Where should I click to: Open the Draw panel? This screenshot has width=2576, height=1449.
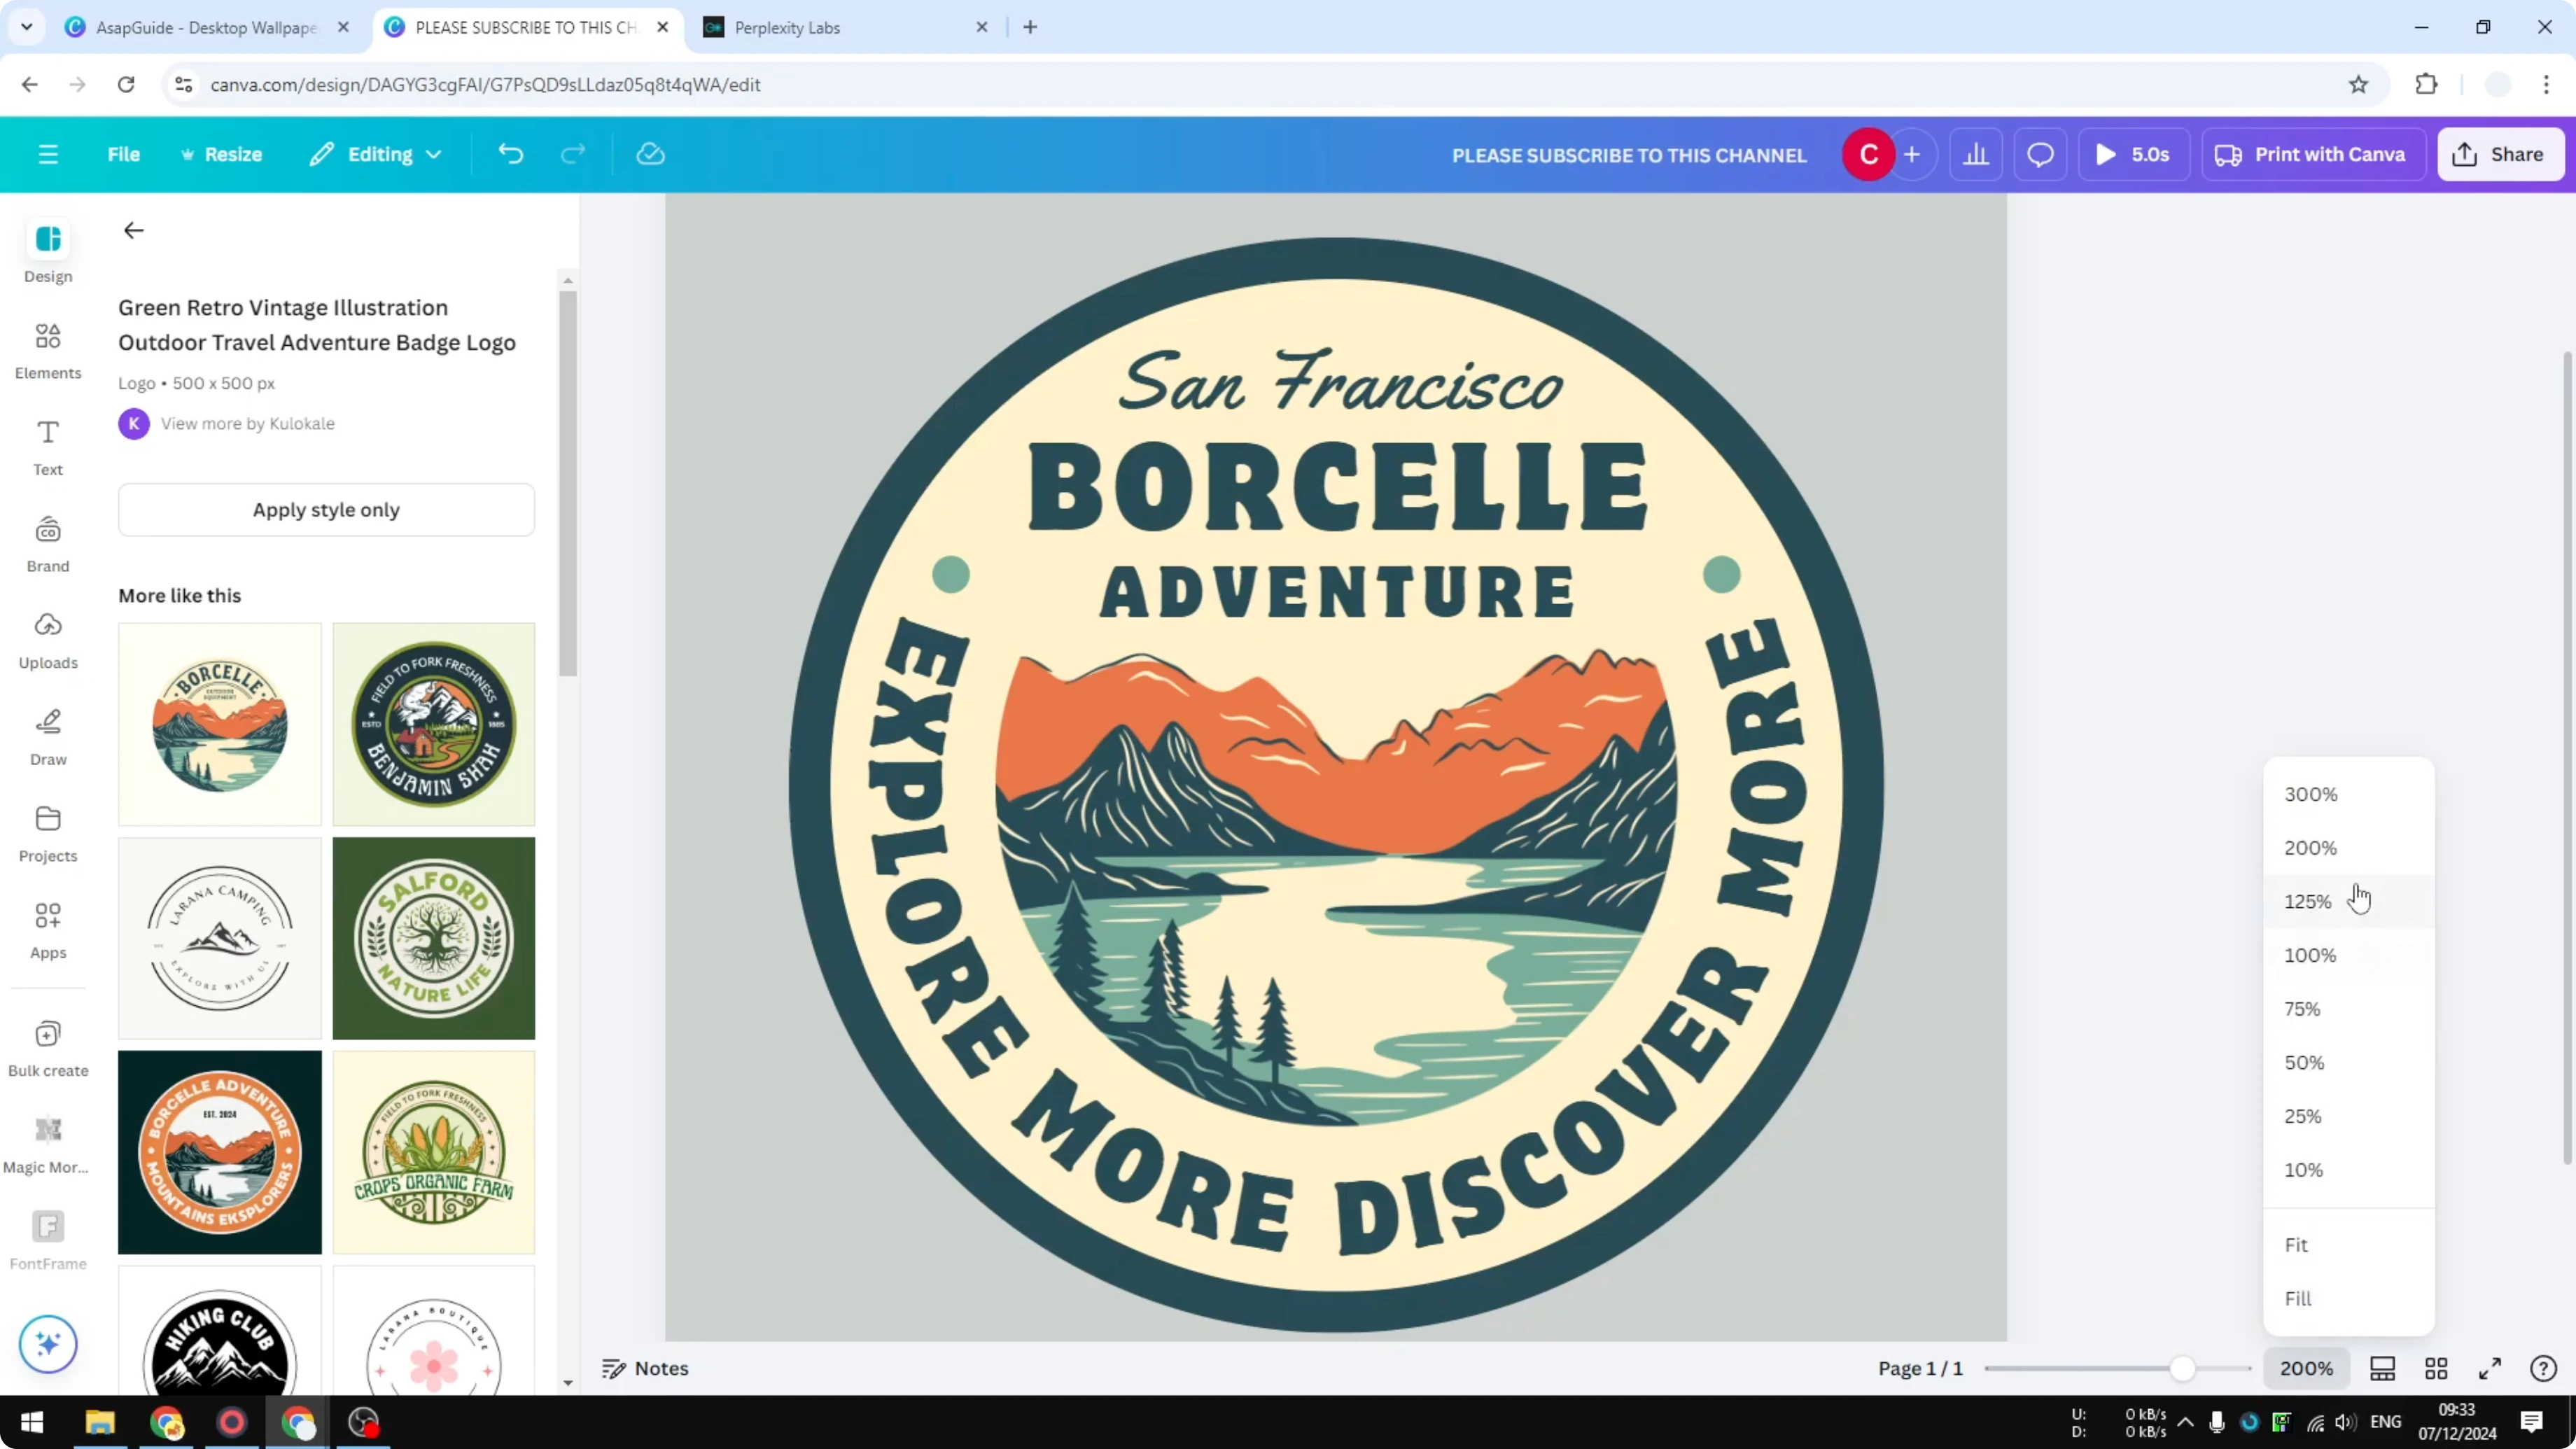click(x=47, y=737)
